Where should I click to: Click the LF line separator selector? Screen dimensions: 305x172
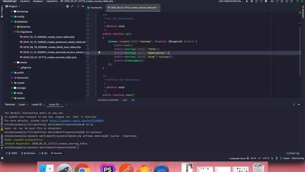(x=259, y=158)
